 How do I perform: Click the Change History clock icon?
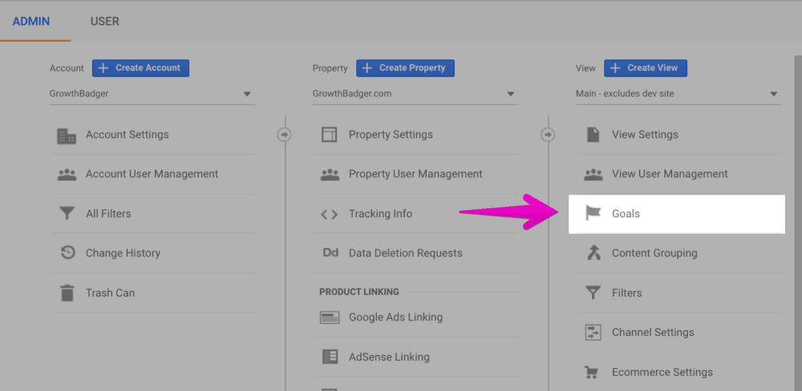click(67, 252)
